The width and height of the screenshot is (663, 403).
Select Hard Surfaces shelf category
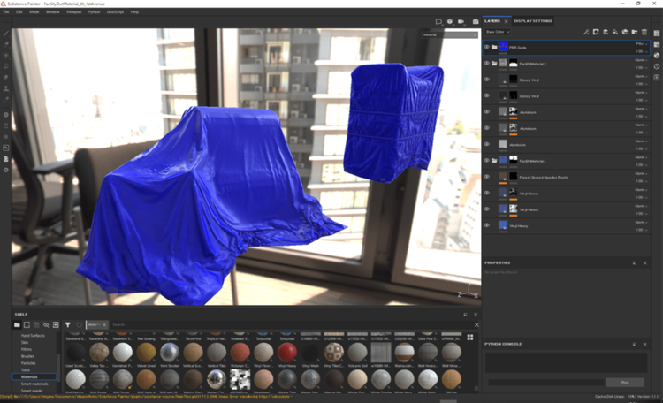click(x=33, y=335)
